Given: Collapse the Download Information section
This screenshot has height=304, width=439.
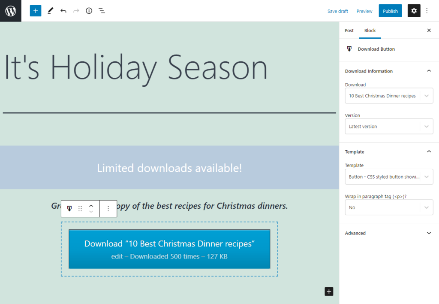Looking at the screenshot, I should [389, 71].
